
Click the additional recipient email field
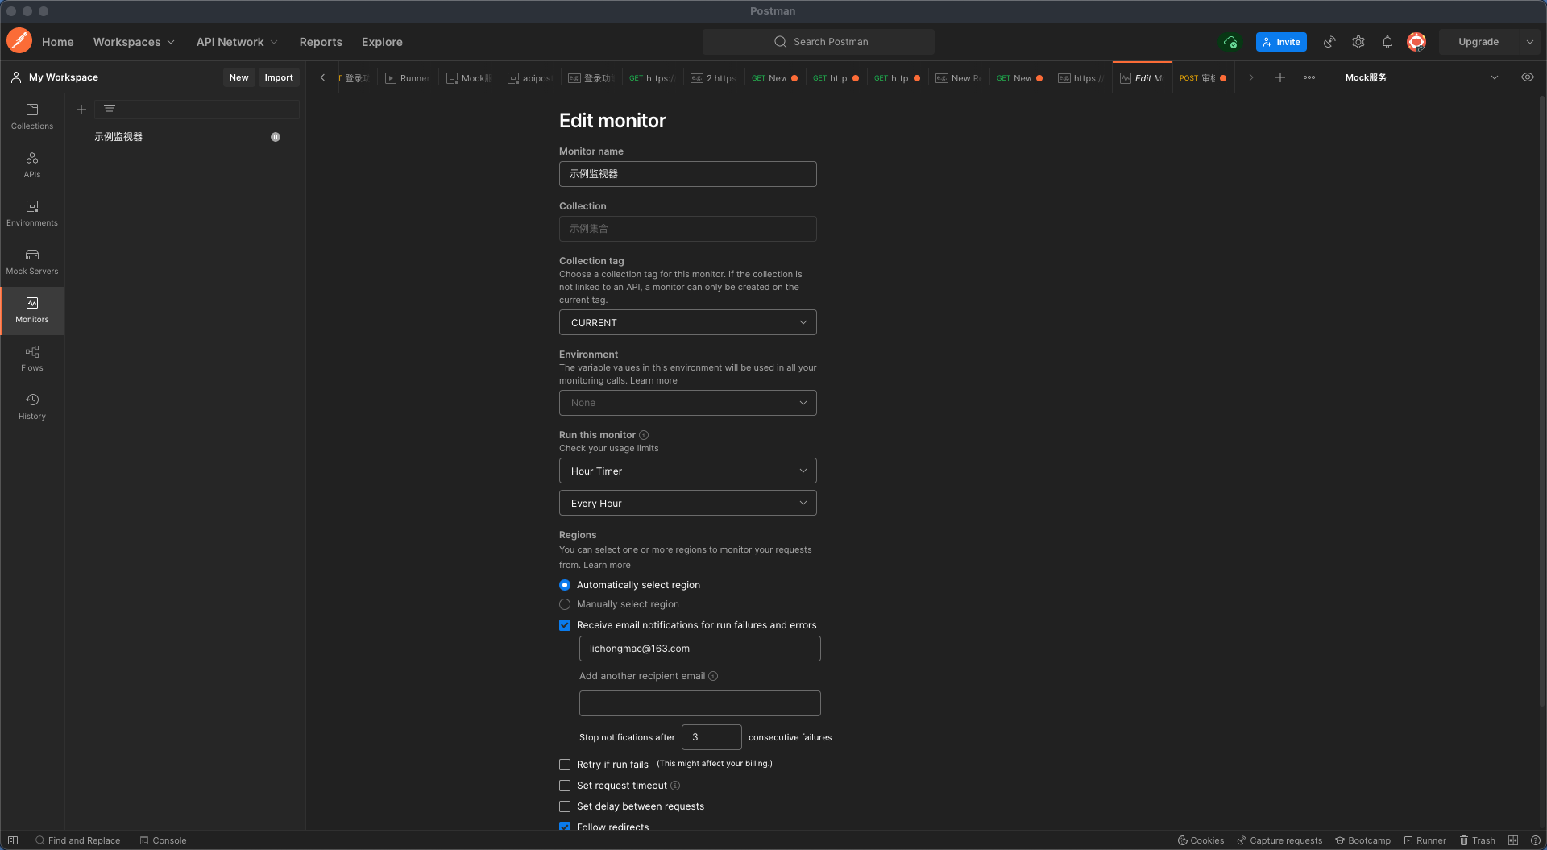(x=700, y=703)
